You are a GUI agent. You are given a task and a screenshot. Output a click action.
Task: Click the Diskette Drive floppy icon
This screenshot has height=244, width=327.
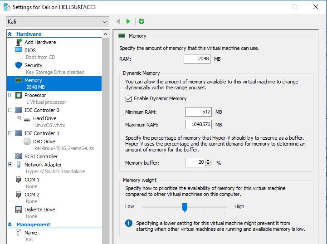pos(19,210)
